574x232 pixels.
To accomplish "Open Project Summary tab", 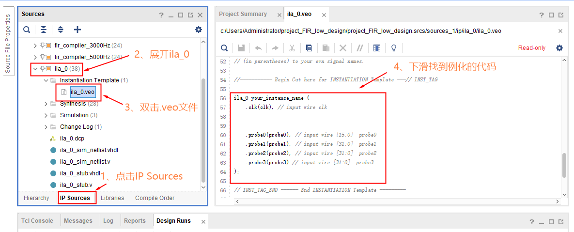I will click(x=243, y=14).
